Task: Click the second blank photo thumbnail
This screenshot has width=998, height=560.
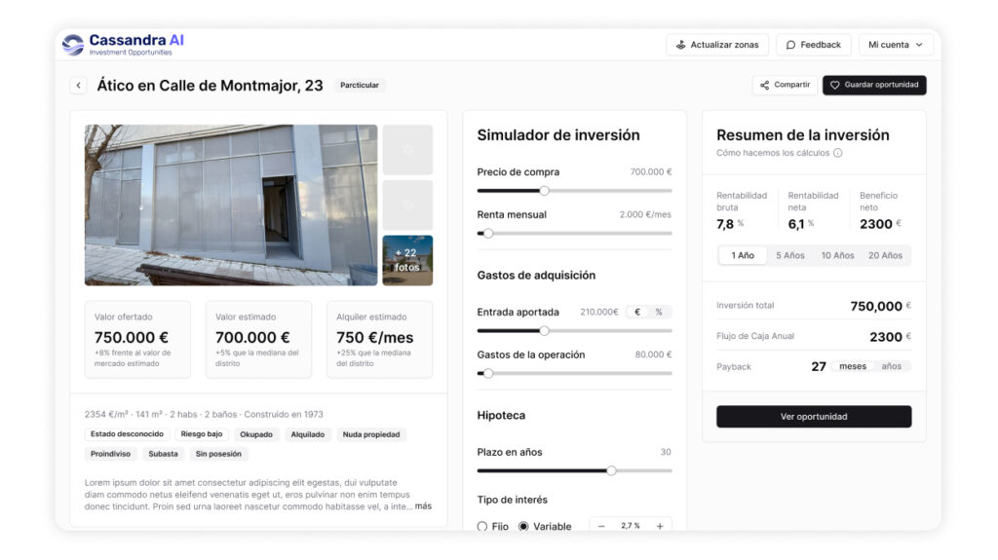Action: point(407,205)
